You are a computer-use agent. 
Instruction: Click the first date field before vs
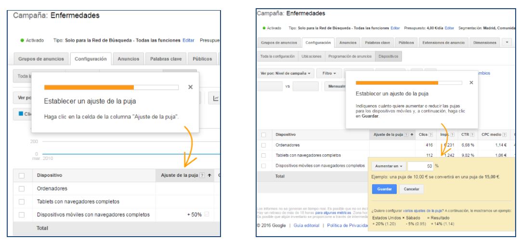(x=270, y=86)
